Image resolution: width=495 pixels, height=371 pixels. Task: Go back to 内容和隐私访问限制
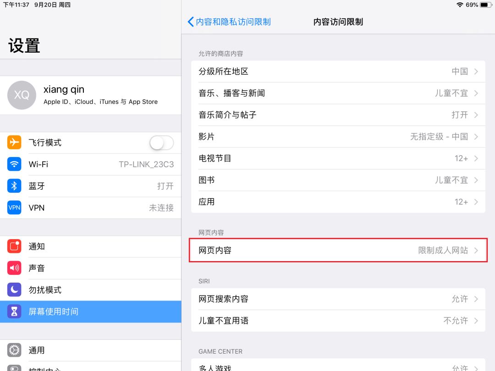coord(229,22)
